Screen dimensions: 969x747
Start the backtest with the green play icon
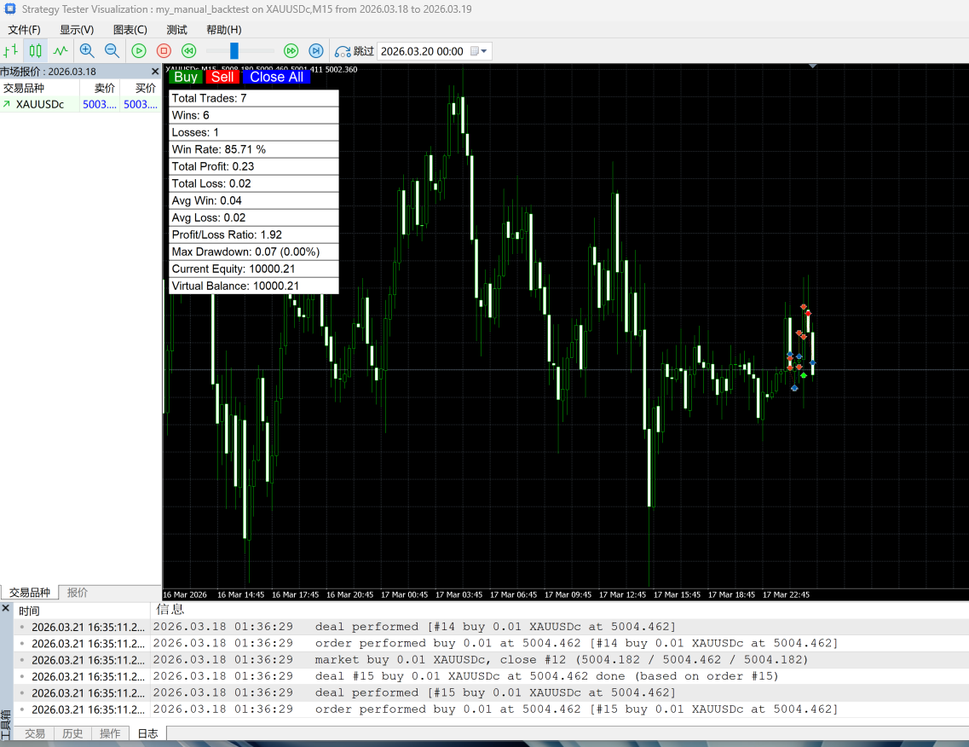(x=139, y=50)
